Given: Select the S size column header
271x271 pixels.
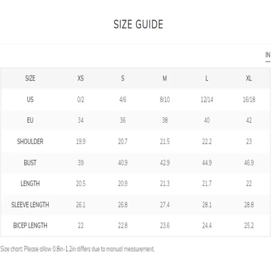Looking at the screenshot, I should tap(122, 78).
